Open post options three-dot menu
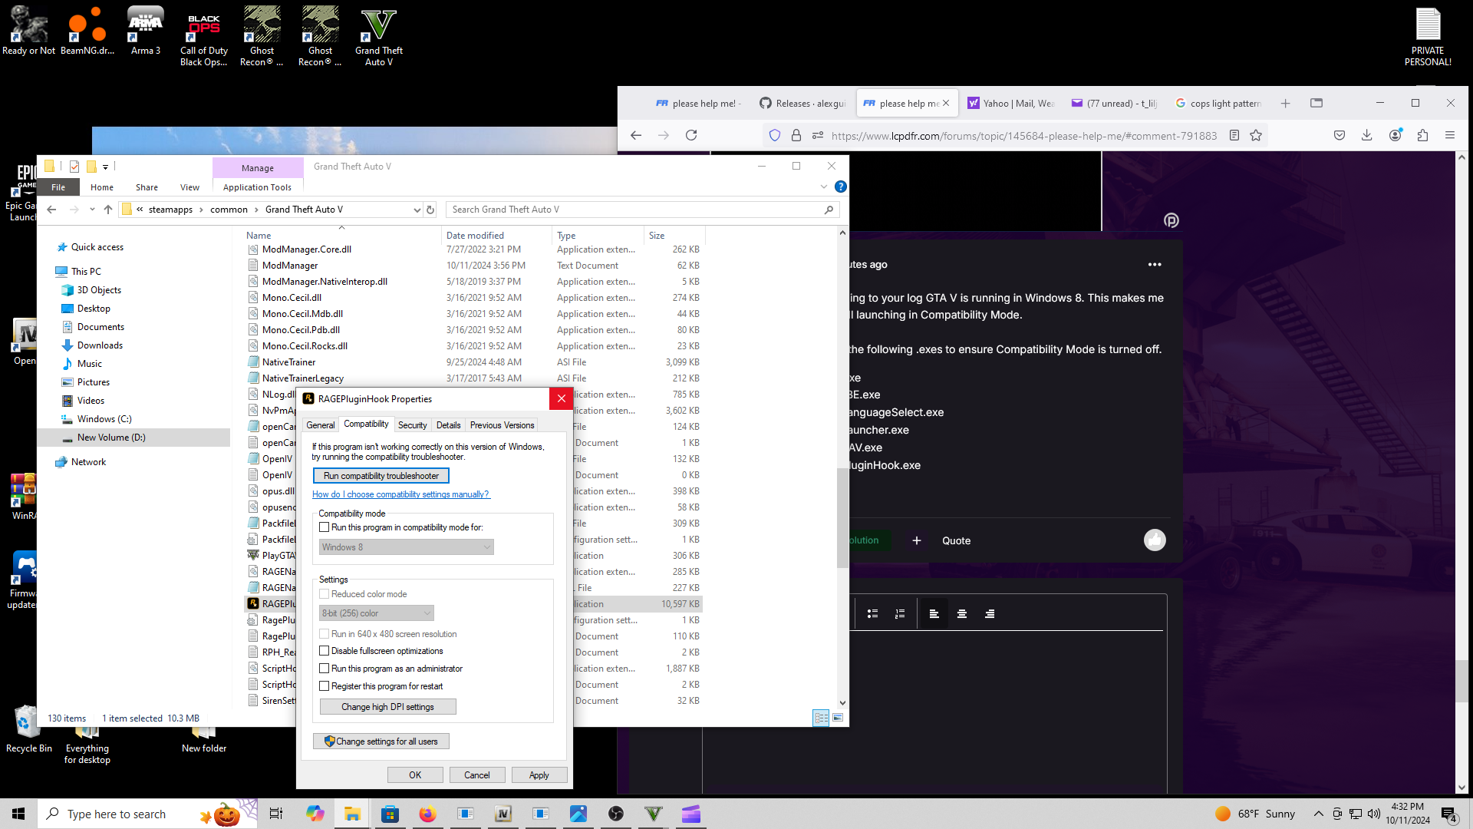The width and height of the screenshot is (1473, 829). tap(1155, 265)
